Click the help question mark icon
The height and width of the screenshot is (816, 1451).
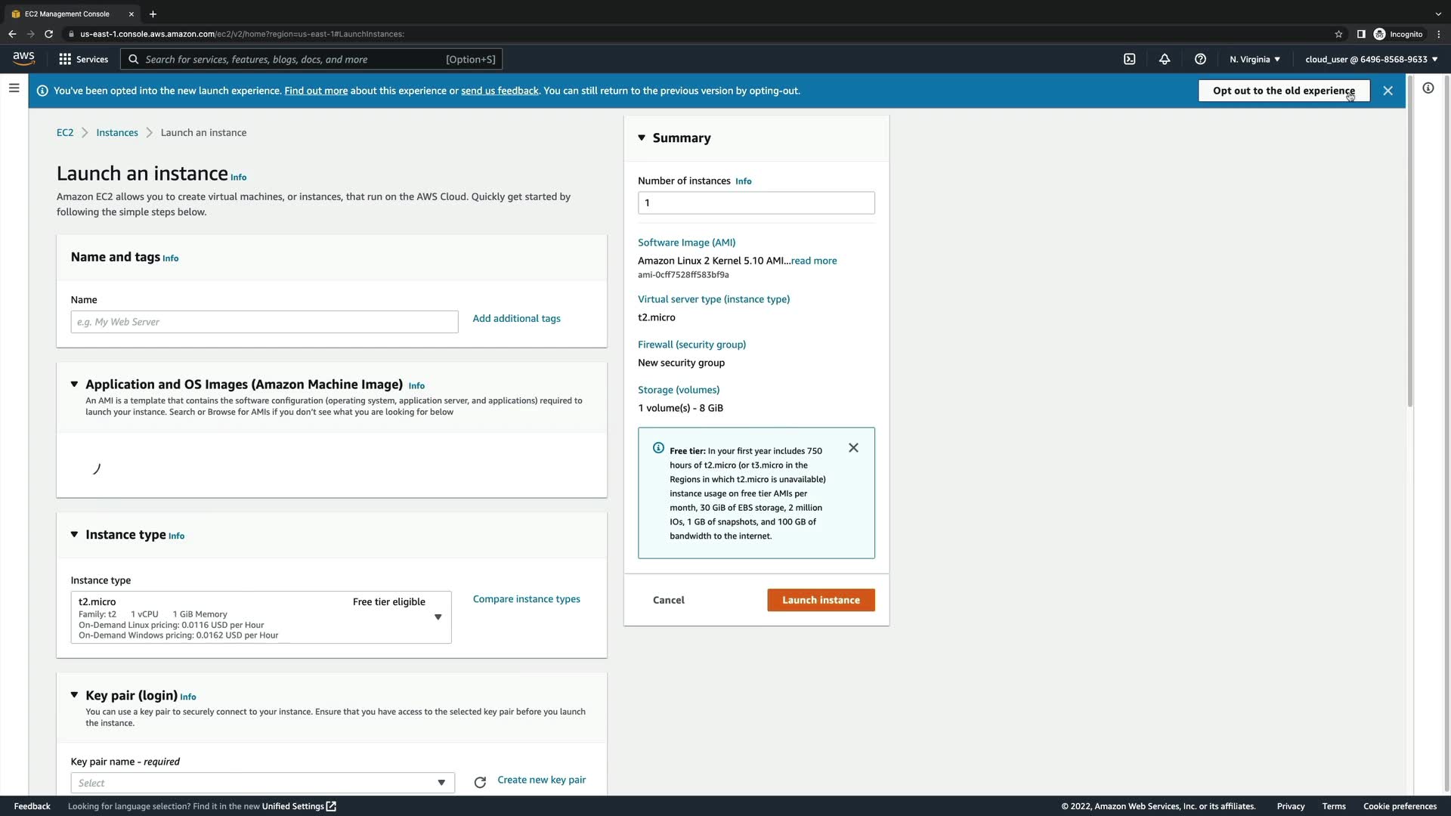(x=1200, y=59)
